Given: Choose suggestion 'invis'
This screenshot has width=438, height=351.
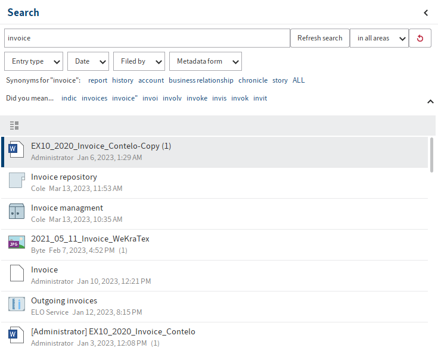Looking at the screenshot, I should point(219,98).
